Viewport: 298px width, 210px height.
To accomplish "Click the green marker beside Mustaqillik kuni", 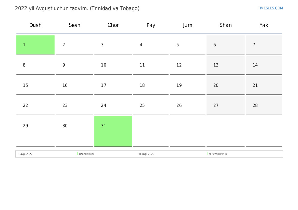I will (x=207, y=154).
